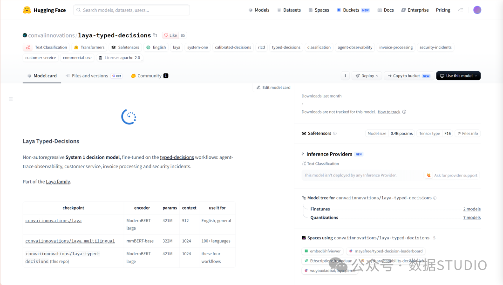This screenshot has width=503, height=285.
Task: Focus the search models input field
Action: pos(131,10)
